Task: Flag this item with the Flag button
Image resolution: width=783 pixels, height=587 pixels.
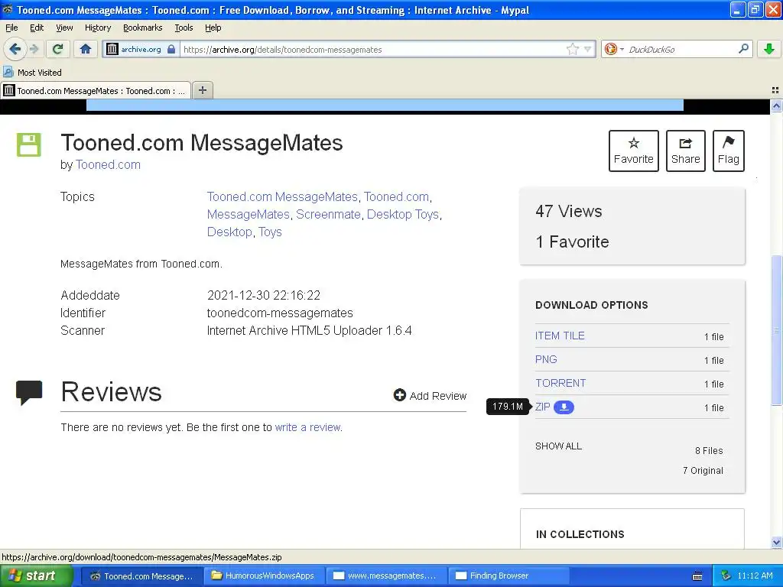Action: (x=729, y=151)
